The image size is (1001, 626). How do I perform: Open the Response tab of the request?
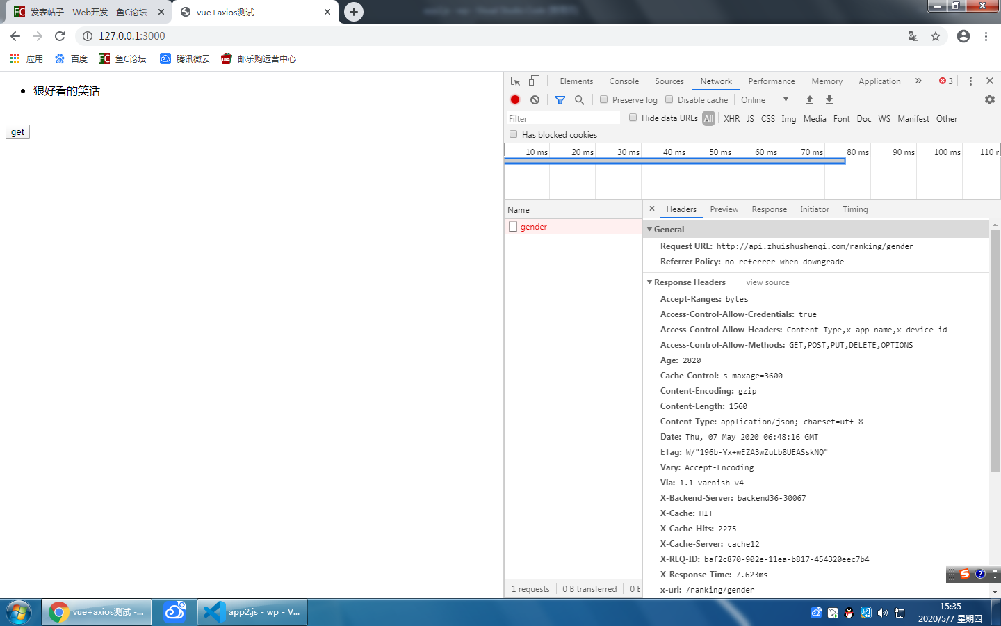[770, 209]
